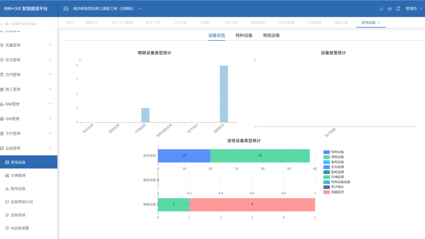Switch to the 常规设备 tab
425x239 pixels.
(271, 35)
